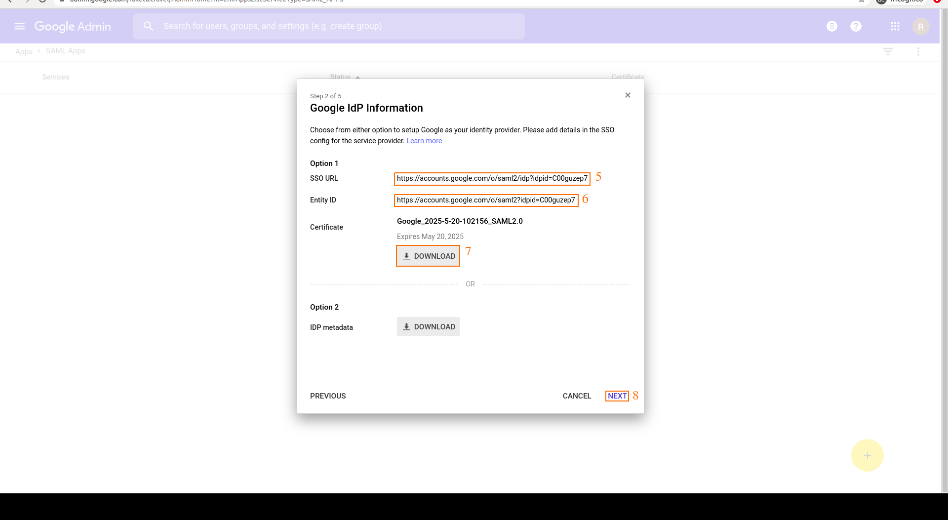Select the SSO URL field
948x520 pixels.
point(492,178)
